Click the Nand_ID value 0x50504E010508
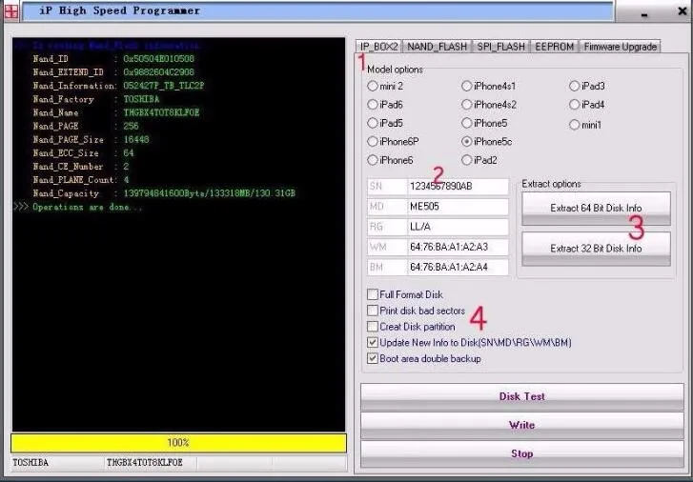 (x=158, y=59)
